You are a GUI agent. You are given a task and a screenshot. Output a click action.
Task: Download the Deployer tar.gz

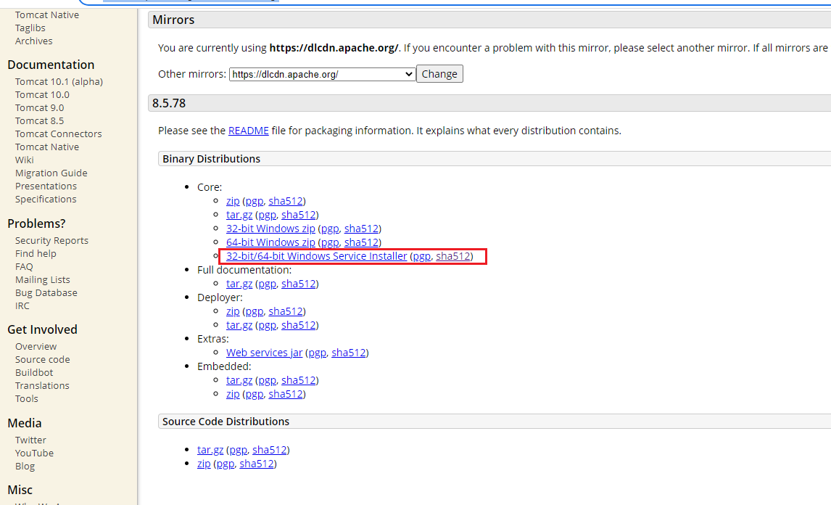pyautogui.click(x=239, y=325)
